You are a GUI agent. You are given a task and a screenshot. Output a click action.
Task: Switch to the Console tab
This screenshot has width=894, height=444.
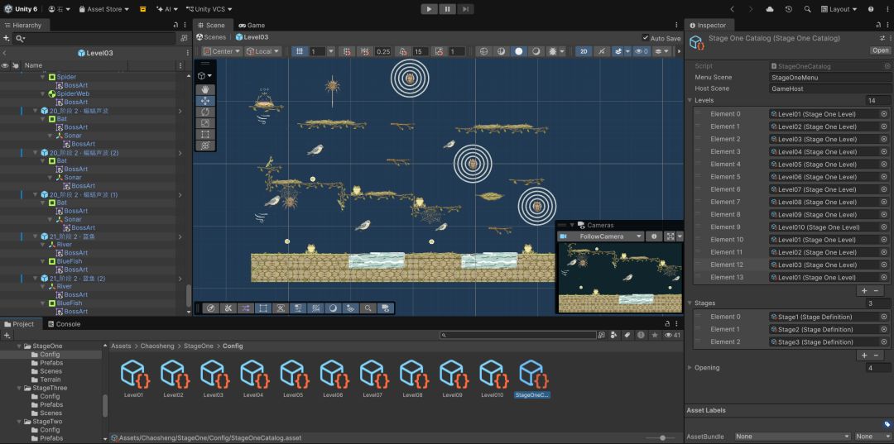63,324
